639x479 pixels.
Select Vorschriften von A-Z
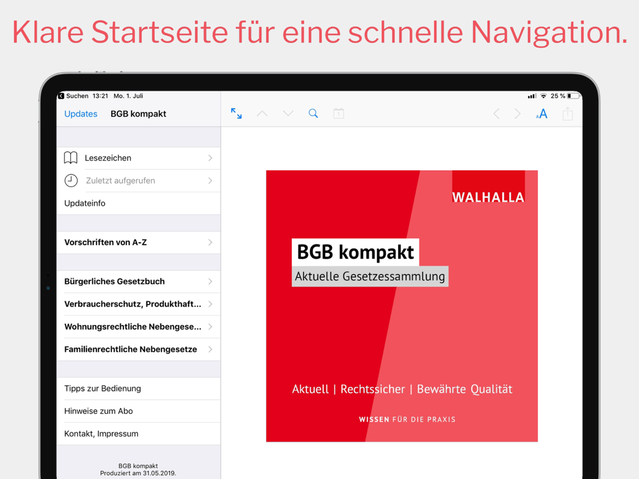tap(139, 242)
